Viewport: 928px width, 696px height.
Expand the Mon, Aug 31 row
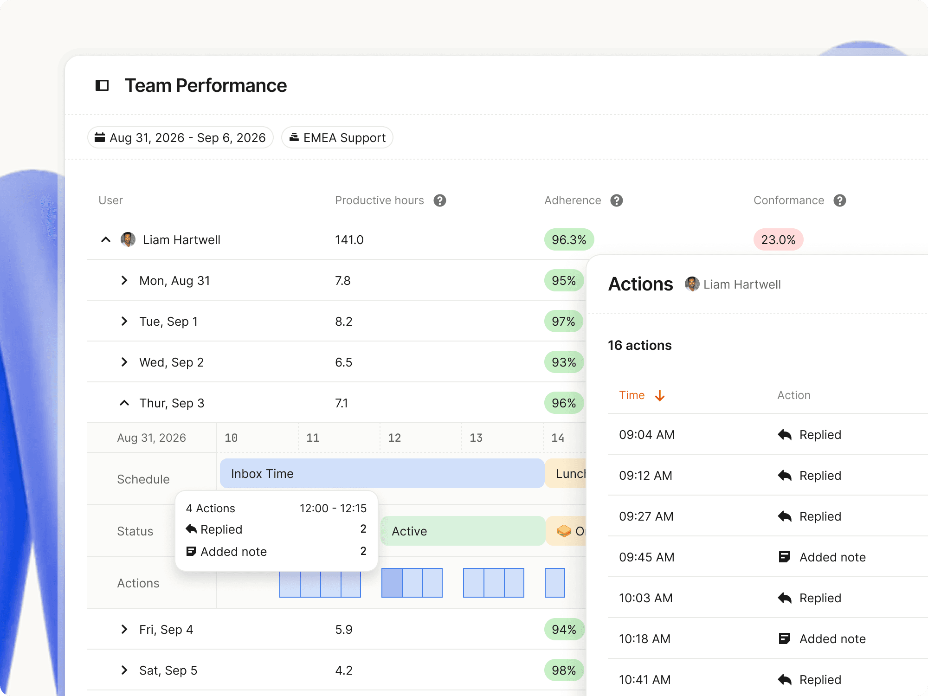click(x=124, y=280)
